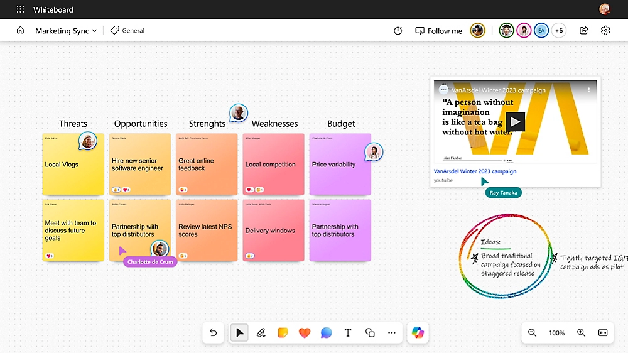The width and height of the screenshot is (628, 353).
Task: Toggle Follow me mode
Action: [x=438, y=31]
